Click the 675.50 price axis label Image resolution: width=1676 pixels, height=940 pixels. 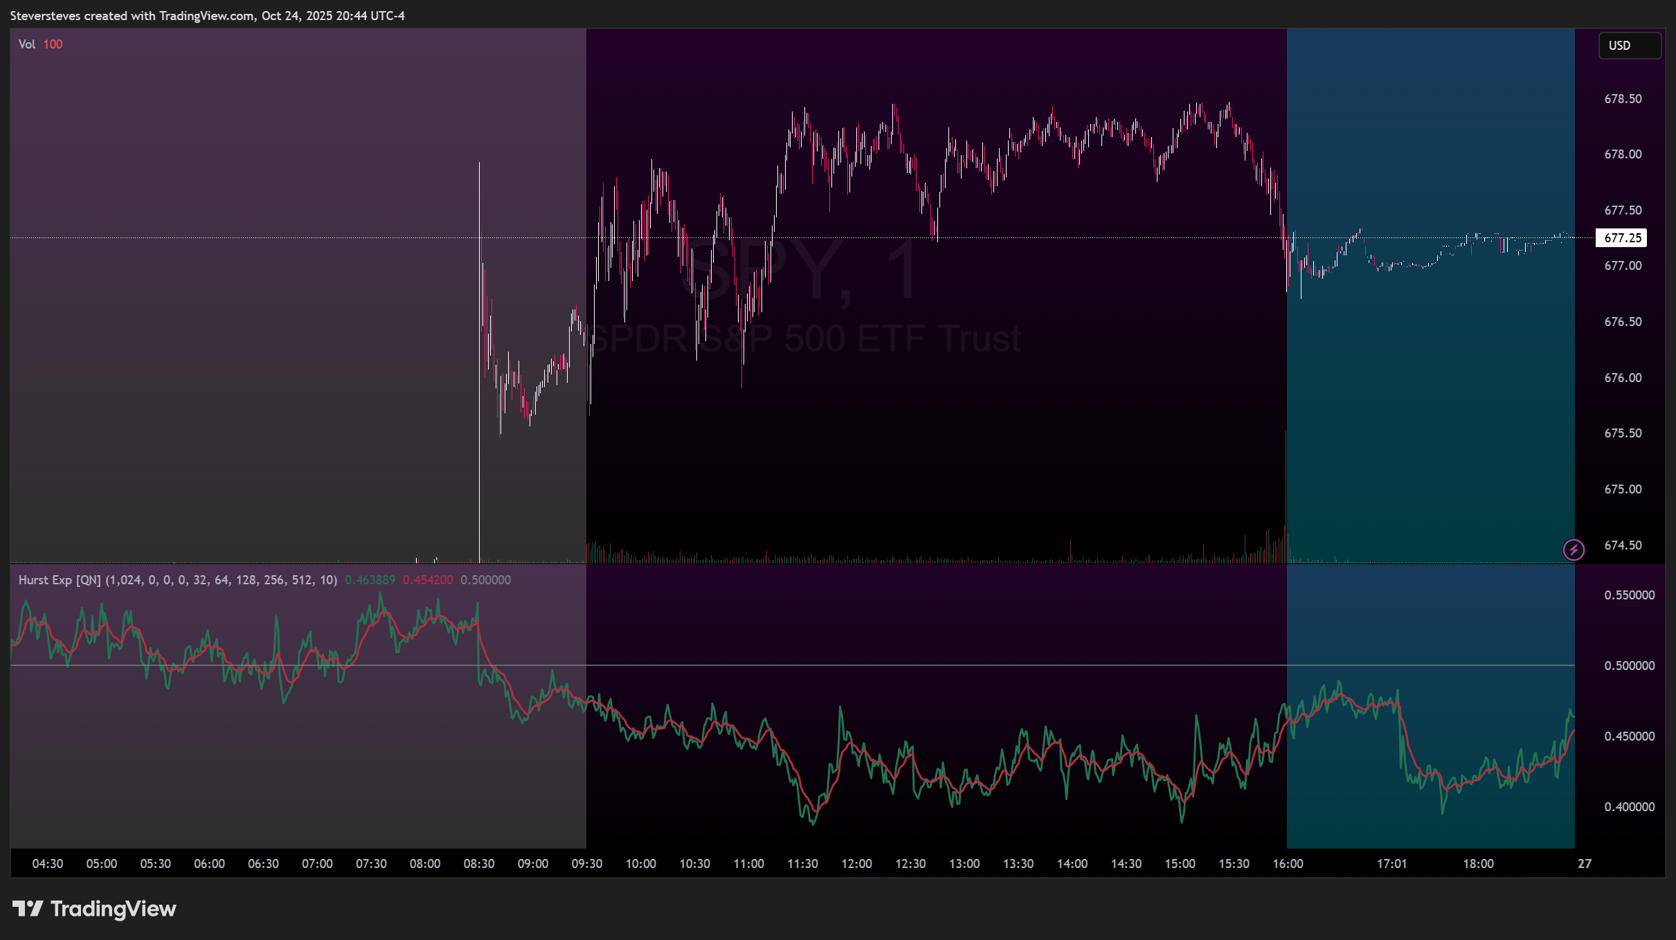(x=1623, y=433)
